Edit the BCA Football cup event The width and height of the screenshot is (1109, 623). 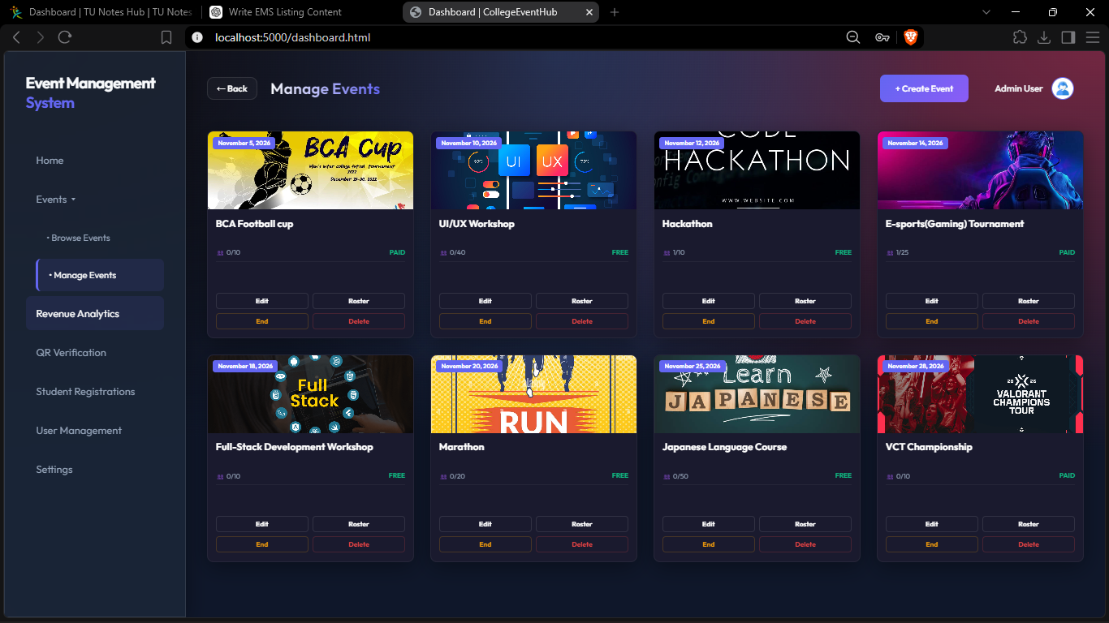pos(262,301)
